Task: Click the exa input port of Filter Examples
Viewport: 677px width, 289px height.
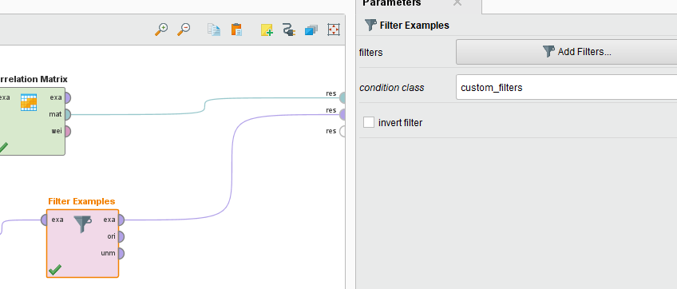Action: (44, 220)
